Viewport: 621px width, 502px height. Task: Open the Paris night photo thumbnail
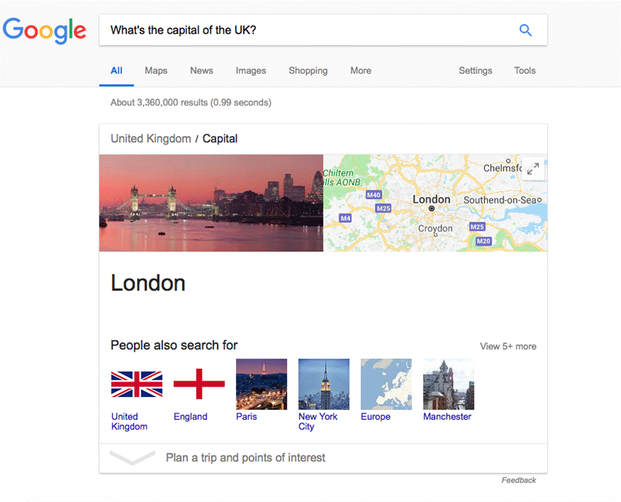261,384
